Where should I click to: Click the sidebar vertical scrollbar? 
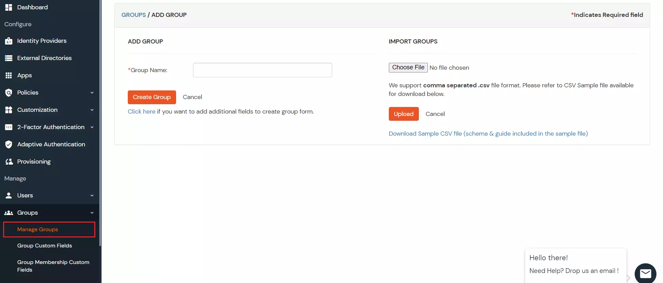point(100,123)
